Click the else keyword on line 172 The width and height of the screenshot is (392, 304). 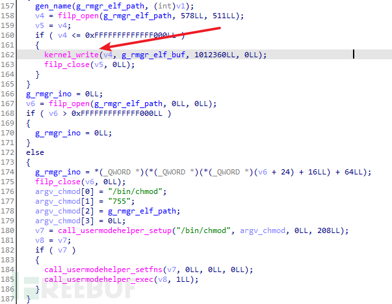tap(35, 152)
